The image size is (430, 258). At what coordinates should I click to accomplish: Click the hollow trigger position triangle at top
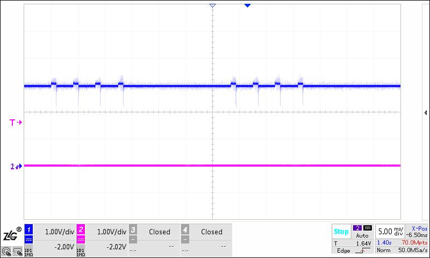(x=212, y=5)
